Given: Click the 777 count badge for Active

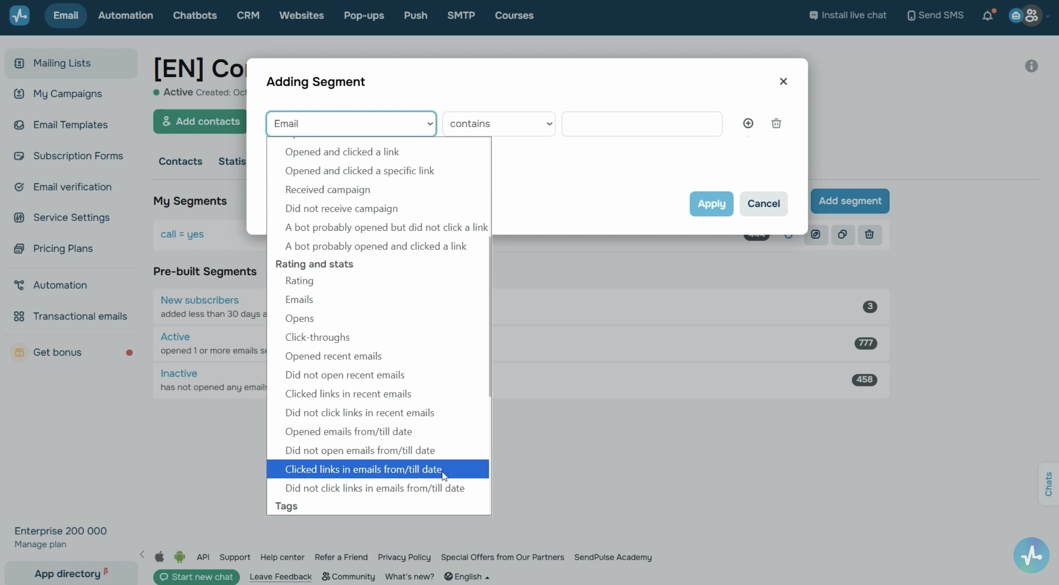Looking at the screenshot, I should click(865, 343).
